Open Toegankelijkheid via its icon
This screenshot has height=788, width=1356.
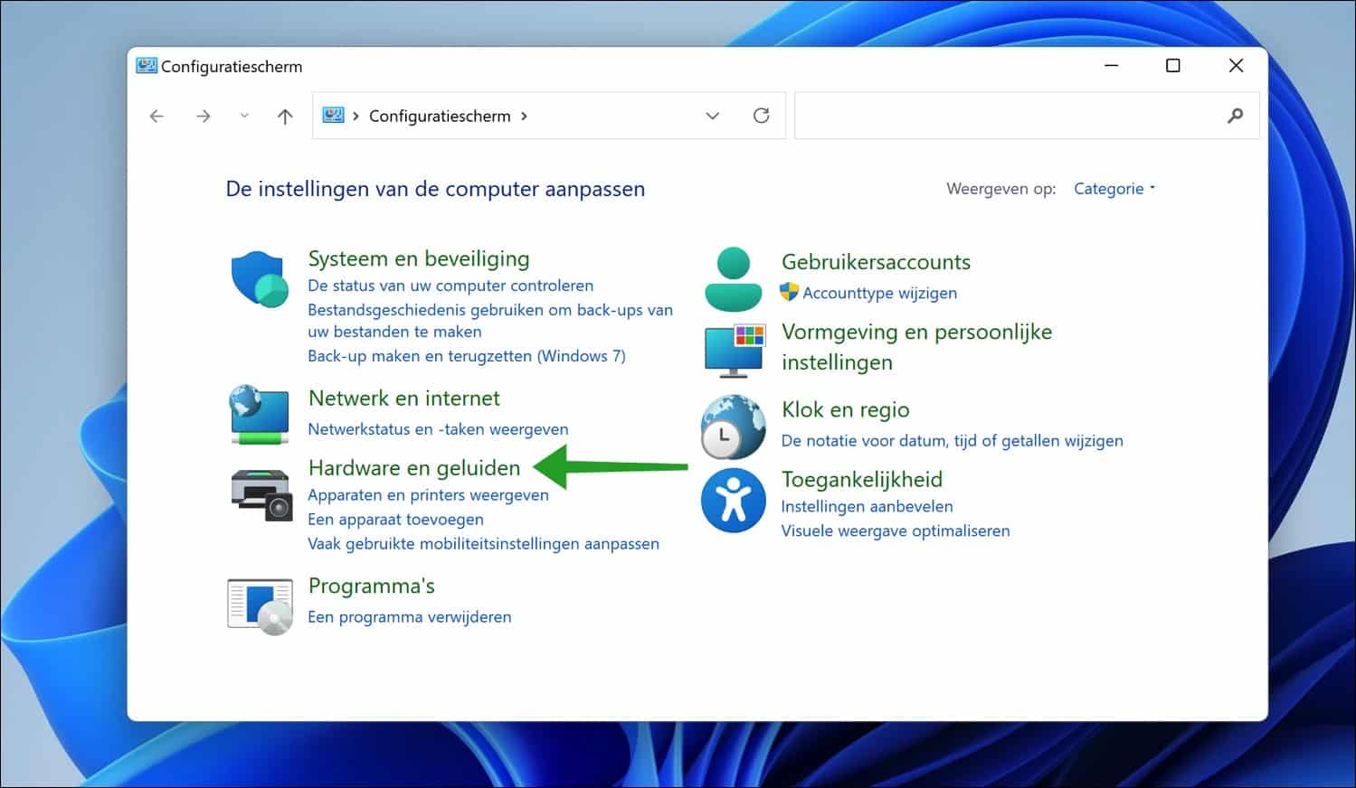733,500
